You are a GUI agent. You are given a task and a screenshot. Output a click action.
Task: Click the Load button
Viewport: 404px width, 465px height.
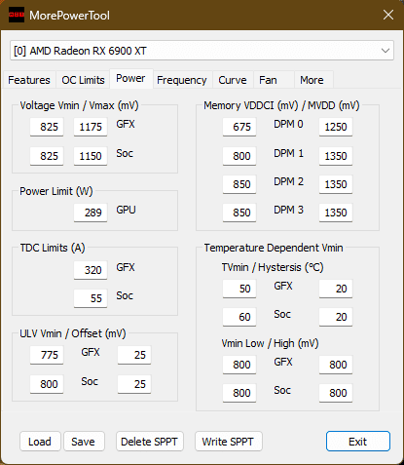(40, 442)
